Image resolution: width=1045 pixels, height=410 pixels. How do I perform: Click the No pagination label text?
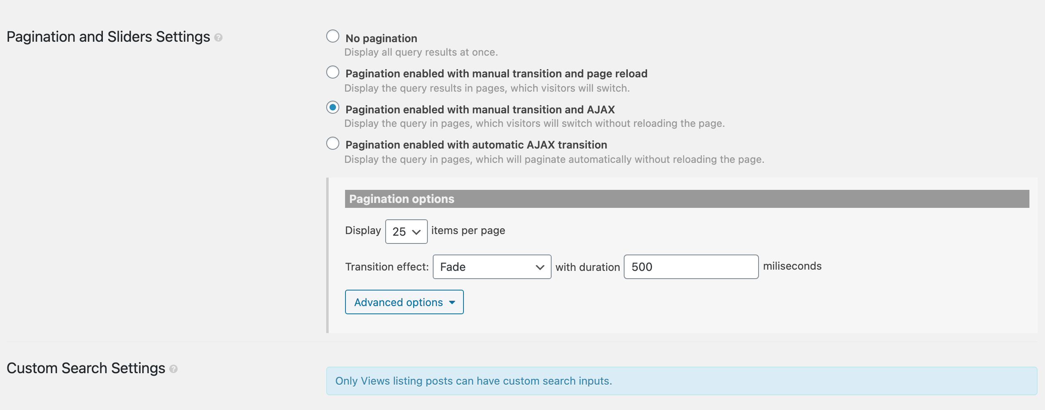pos(382,38)
